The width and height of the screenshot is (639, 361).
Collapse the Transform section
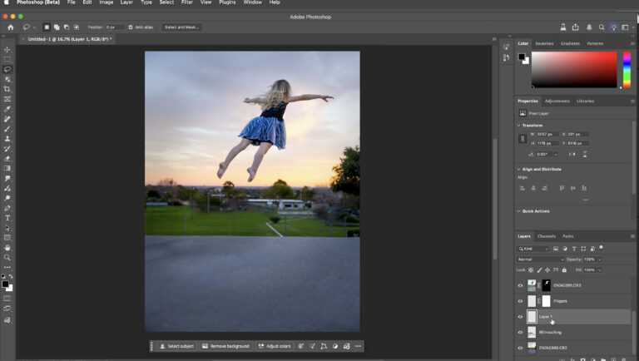519,126
